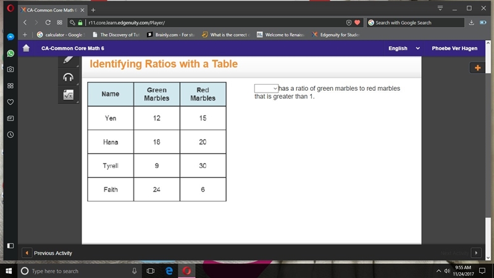
Task: Open Speed Dial grid next to reload
Action: tap(59, 23)
